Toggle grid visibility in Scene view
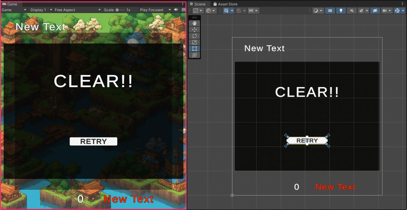The width and height of the screenshot is (407, 210). (226, 10)
